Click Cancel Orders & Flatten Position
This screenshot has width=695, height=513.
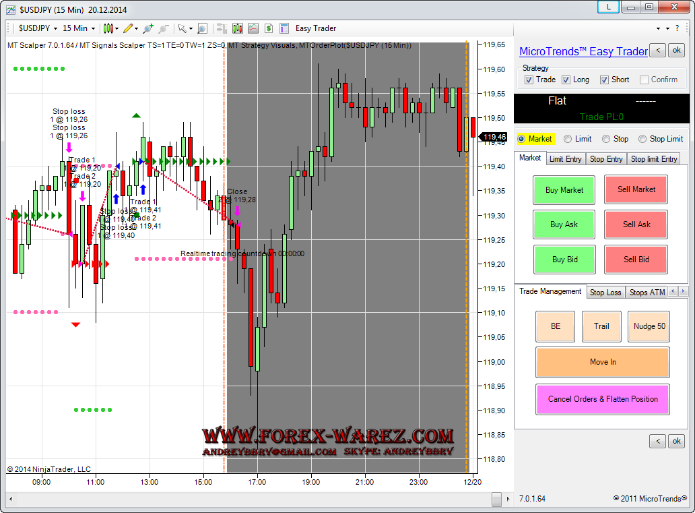(603, 399)
